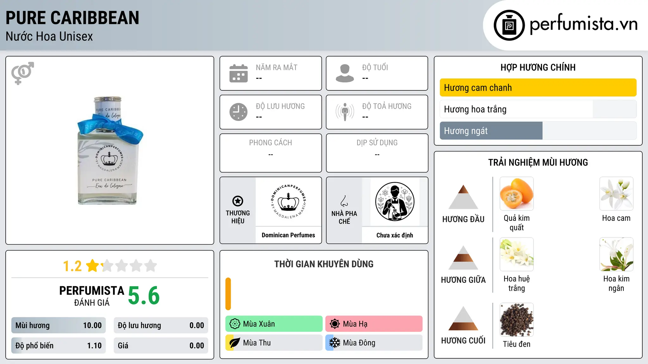Click the Nước Hoa Unisex subtitle
This screenshot has width=648, height=364.
point(49,36)
